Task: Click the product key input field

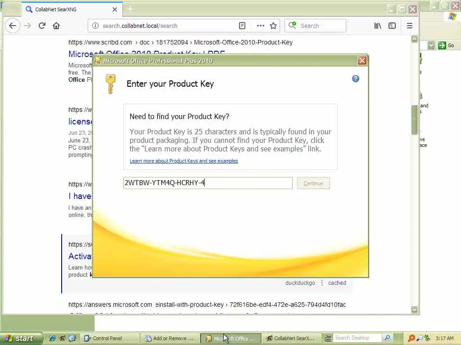Action: pyautogui.click(x=208, y=183)
